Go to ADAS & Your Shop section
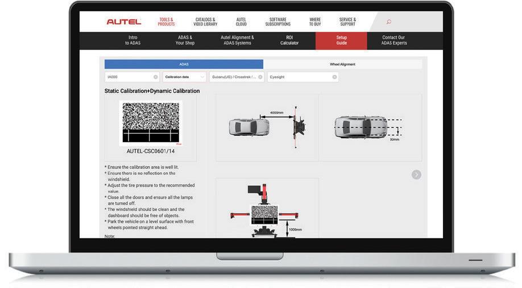 [x=185, y=40]
